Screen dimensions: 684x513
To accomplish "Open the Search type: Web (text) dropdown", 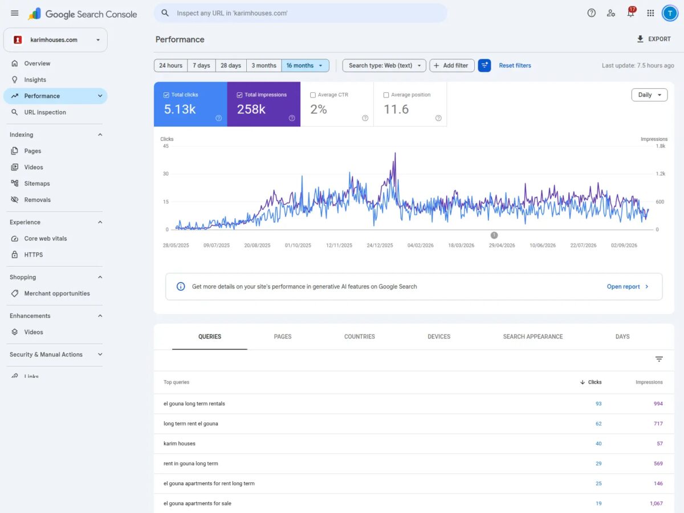I will [x=384, y=66].
